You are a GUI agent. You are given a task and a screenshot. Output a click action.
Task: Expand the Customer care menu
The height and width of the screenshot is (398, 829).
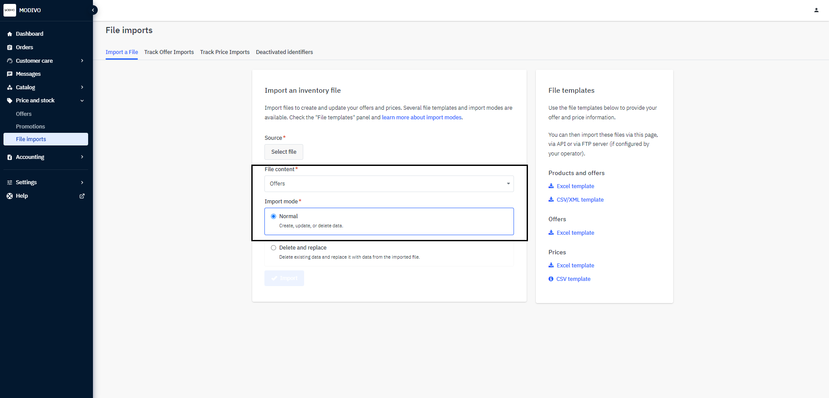click(x=82, y=61)
